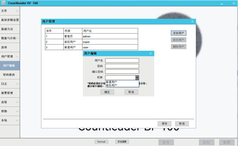Select the admin row in user table
This screenshot has width=238, height=146.
pyautogui.click(x=91, y=36)
